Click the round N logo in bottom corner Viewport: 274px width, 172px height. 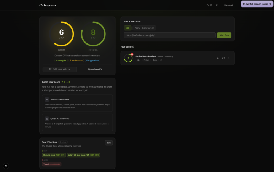(x=6, y=166)
